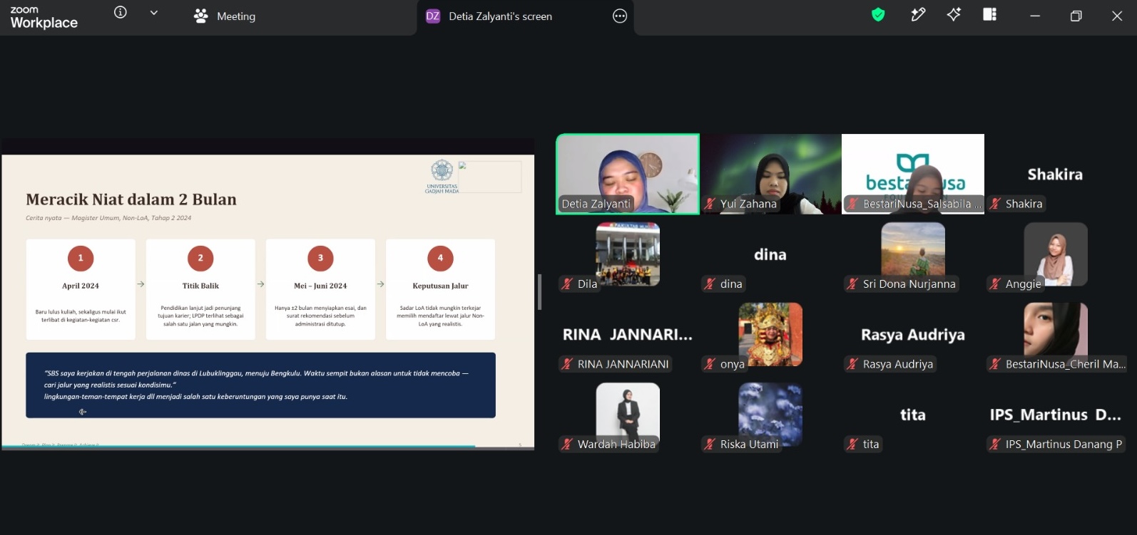1137x535 pixels.
Task: Click muted mic icon beside BestariNusa_Cheril
Action: 995,364
